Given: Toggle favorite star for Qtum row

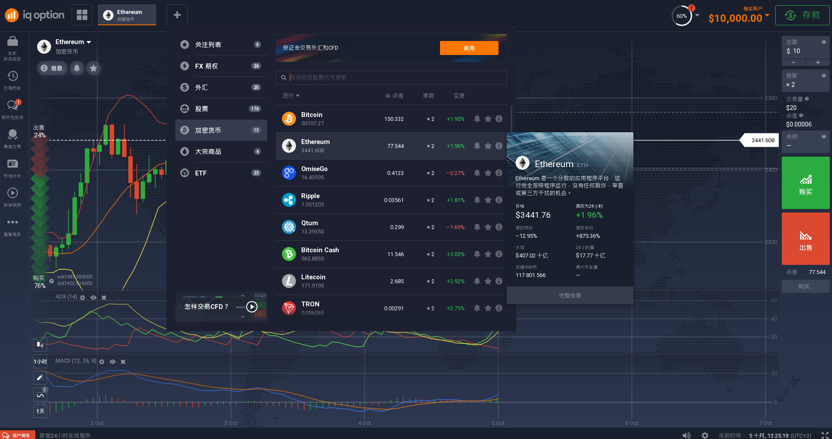Looking at the screenshot, I should tap(488, 227).
